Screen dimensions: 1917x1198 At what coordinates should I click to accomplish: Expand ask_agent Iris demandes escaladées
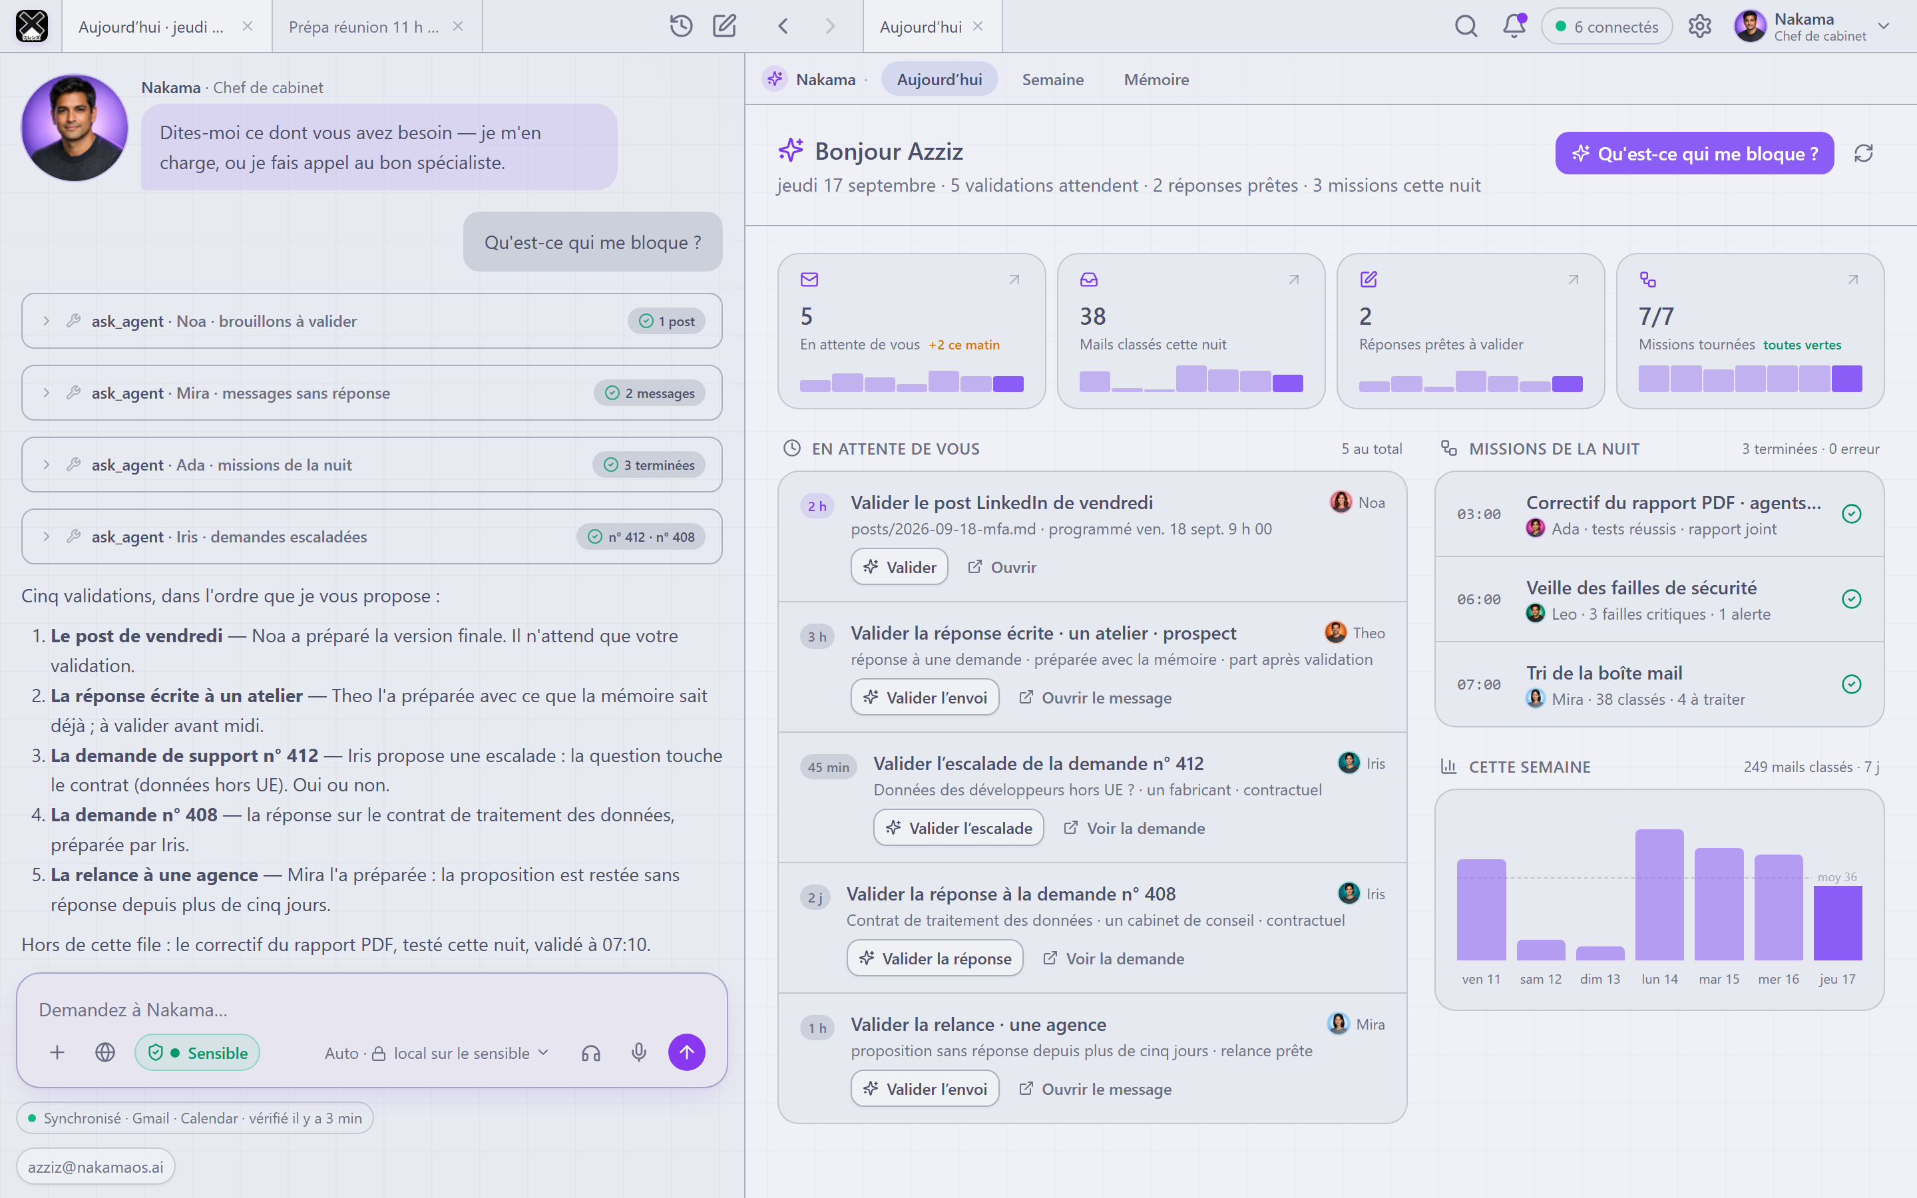point(371,536)
